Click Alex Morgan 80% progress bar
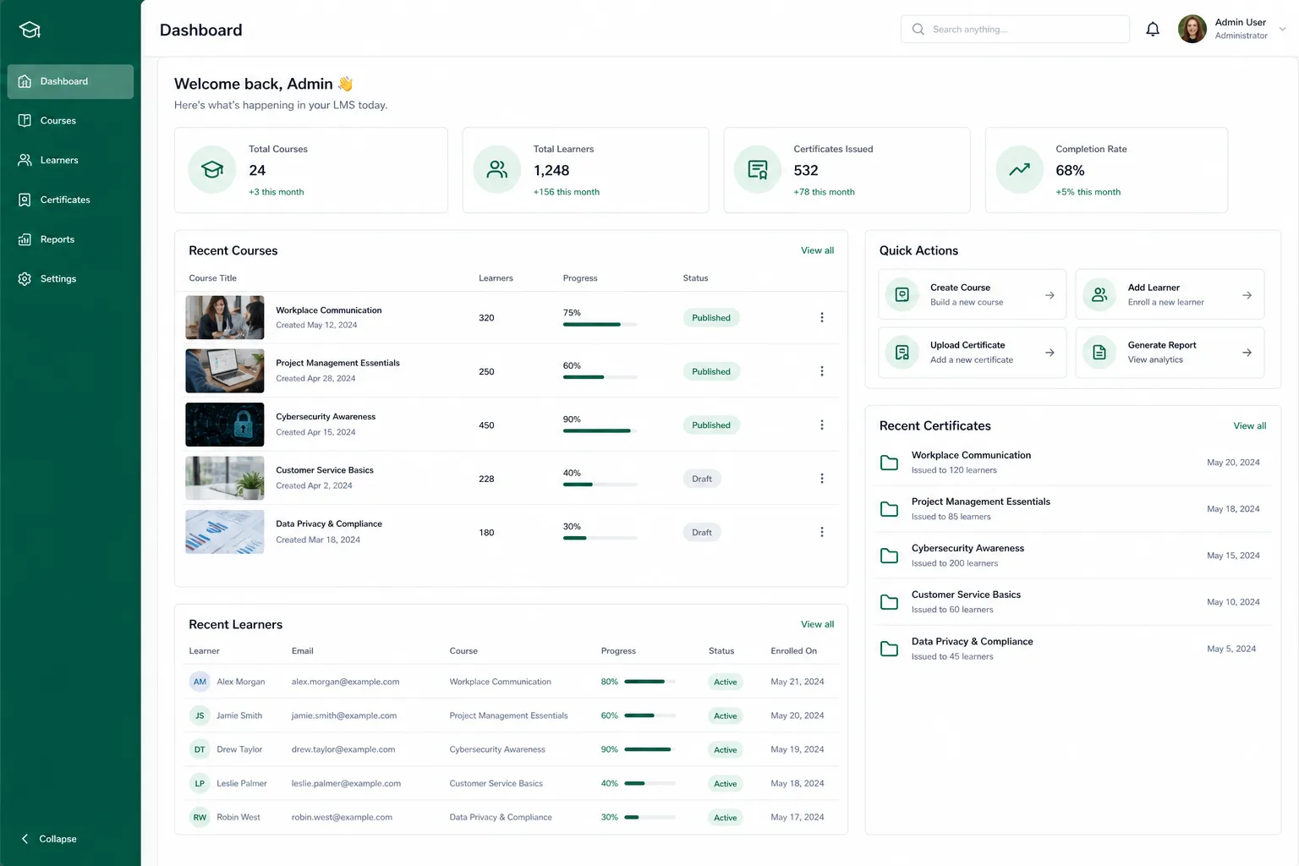Image resolution: width=1299 pixels, height=866 pixels. (649, 682)
